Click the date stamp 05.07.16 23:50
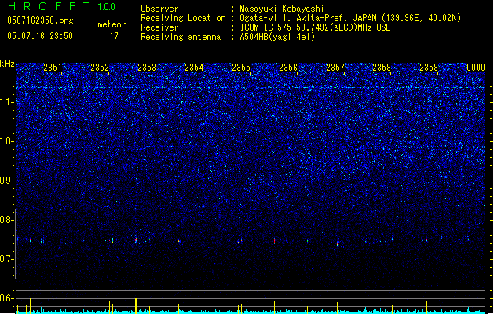 [x=40, y=36]
